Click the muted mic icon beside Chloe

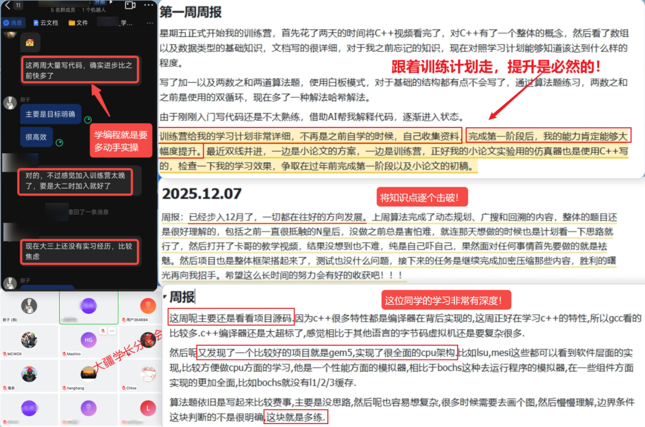(122, 387)
